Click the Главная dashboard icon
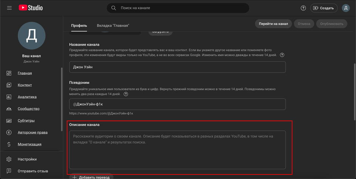 tap(9, 73)
